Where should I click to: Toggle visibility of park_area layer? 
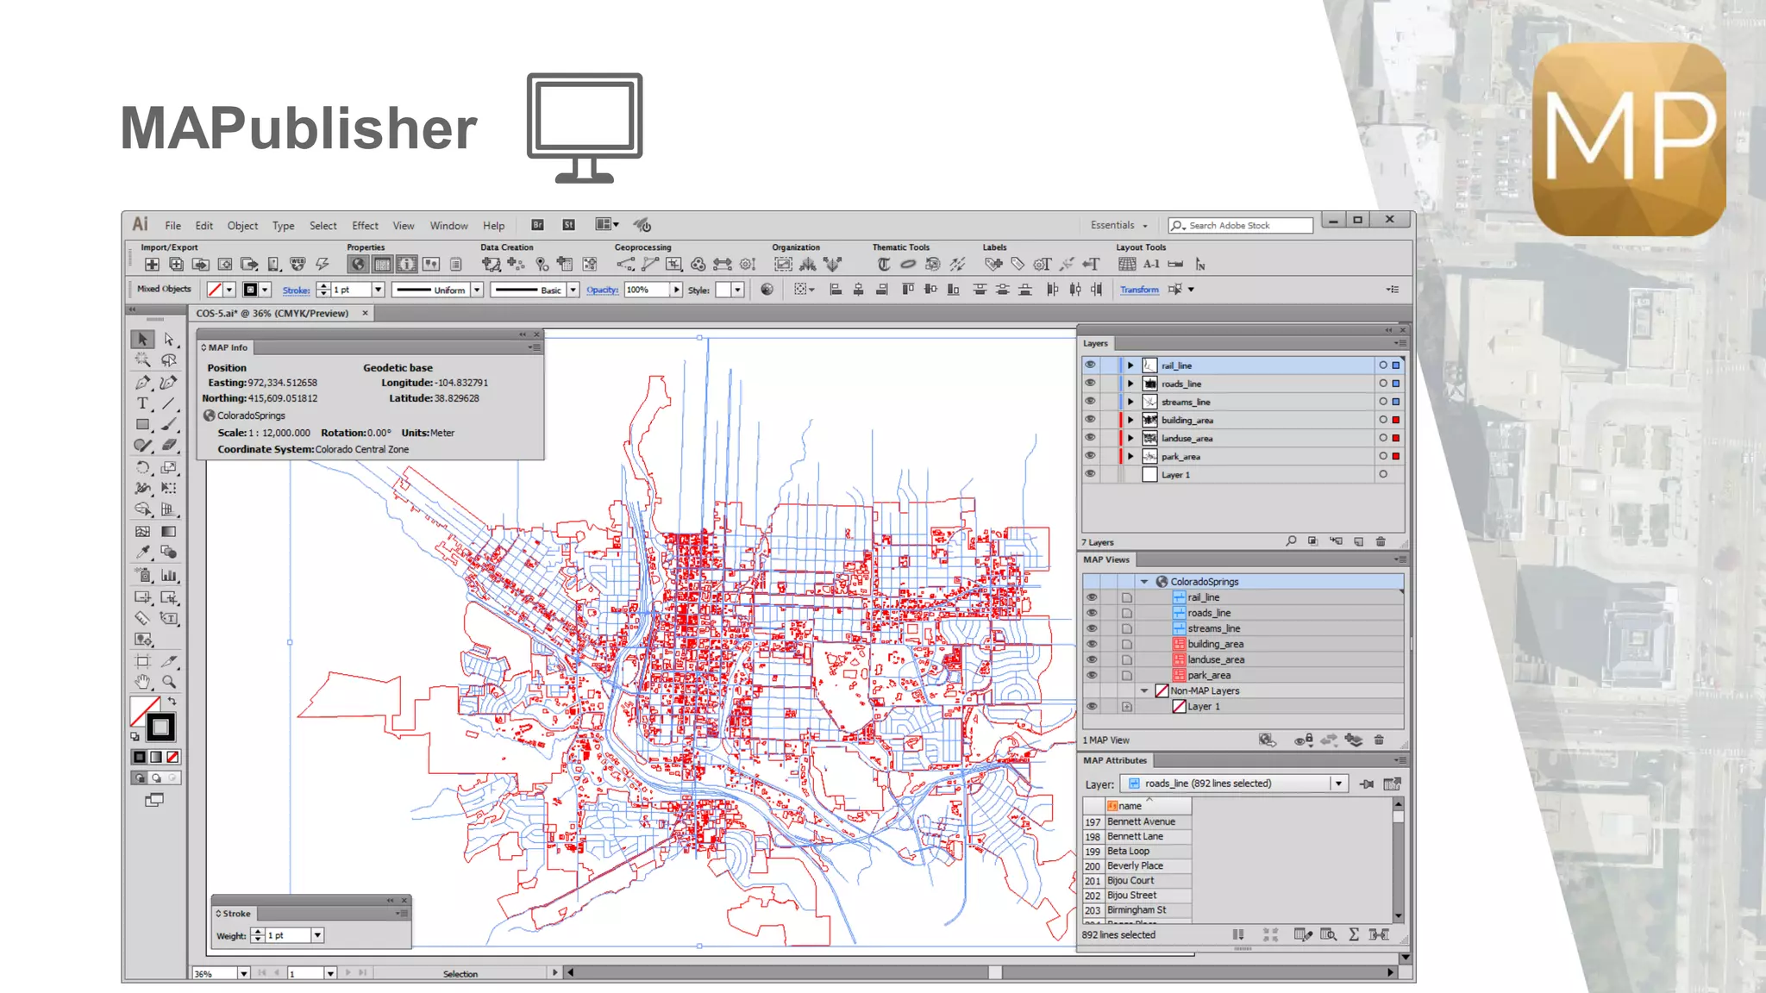(x=1090, y=456)
